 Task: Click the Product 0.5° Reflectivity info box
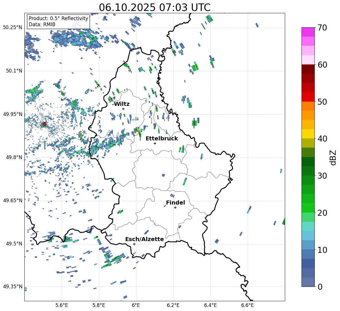58,22
